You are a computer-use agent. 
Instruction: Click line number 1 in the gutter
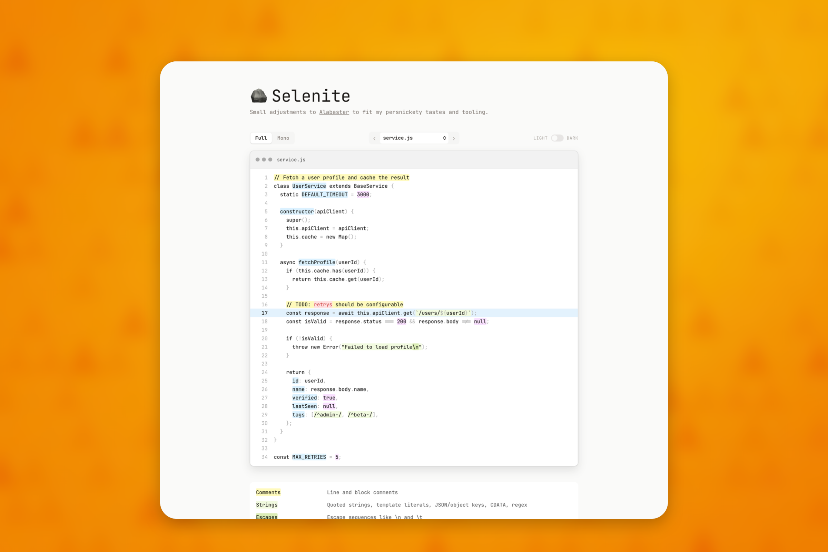point(266,177)
